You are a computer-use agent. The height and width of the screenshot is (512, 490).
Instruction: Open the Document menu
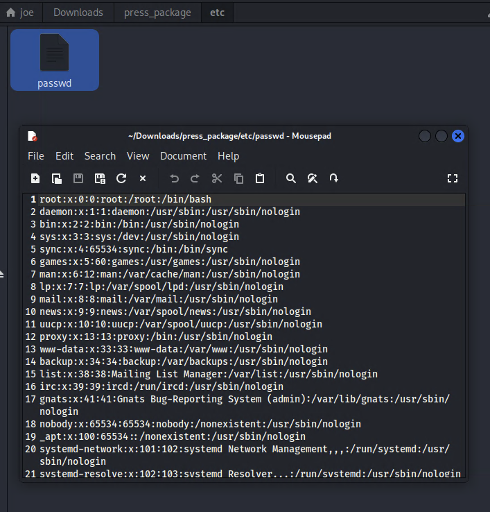(x=184, y=156)
